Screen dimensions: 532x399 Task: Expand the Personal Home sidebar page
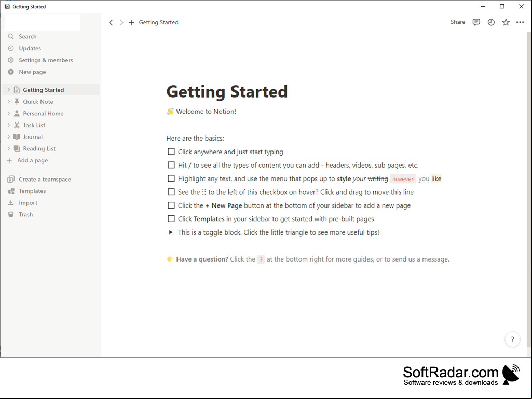pos(9,113)
